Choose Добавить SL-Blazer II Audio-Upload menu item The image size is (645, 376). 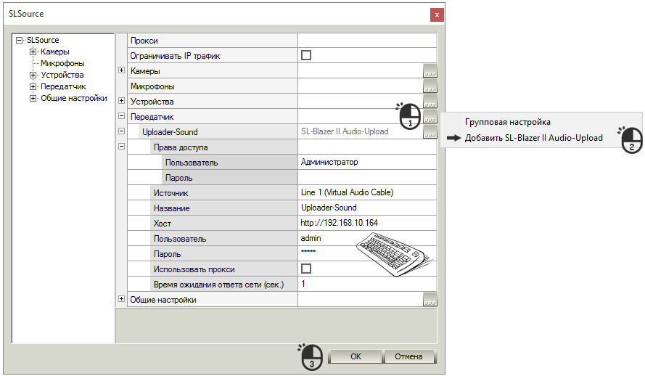(533, 138)
